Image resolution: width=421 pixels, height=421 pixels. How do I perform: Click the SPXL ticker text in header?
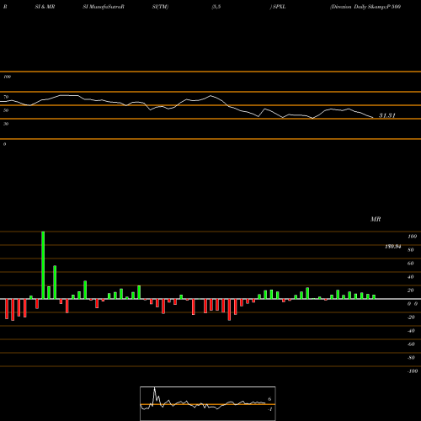pos(279,7)
